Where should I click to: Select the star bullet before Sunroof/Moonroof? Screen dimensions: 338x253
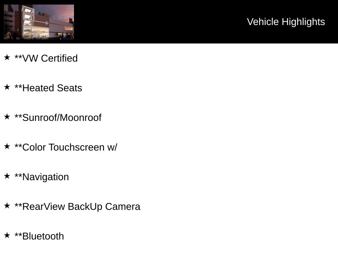[x=7, y=117]
